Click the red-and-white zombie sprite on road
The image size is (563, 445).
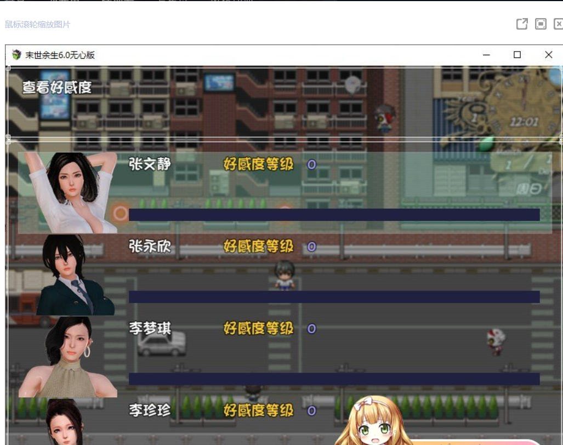pos(496,342)
